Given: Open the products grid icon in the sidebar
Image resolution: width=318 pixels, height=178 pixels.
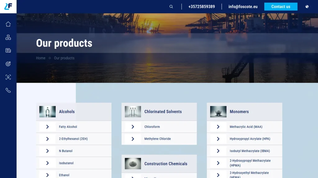Looking at the screenshot, I should coord(8,37).
